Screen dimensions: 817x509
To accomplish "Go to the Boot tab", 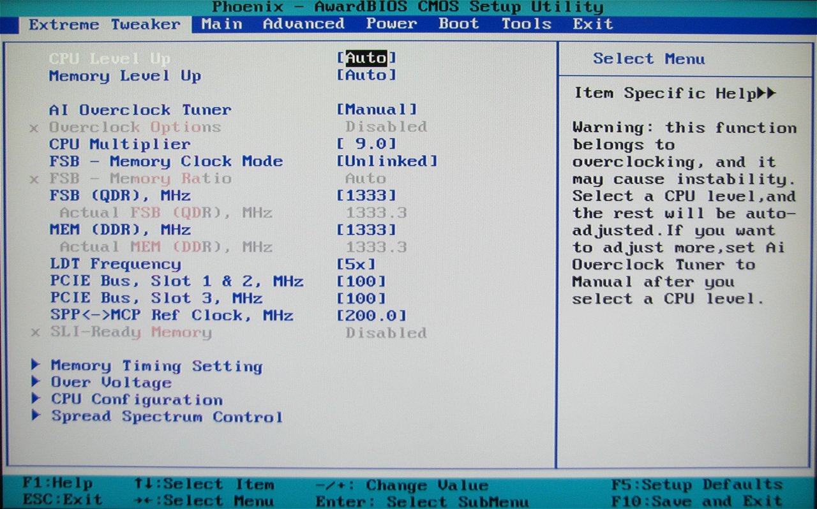I will [x=459, y=24].
